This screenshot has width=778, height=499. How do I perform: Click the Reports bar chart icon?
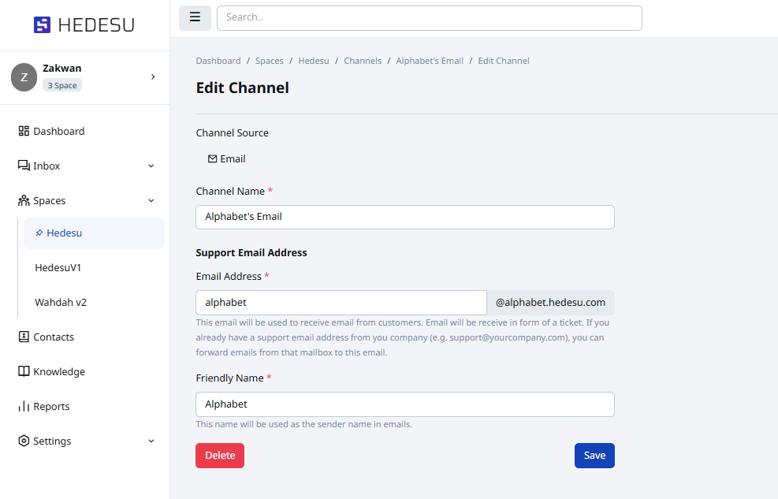tap(24, 406)
